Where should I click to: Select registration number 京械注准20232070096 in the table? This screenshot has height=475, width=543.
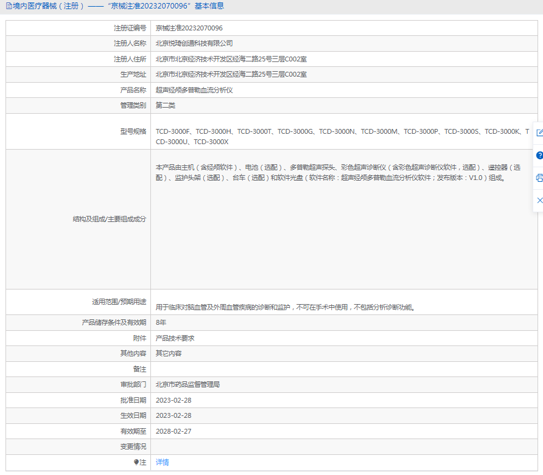[189, 28]
